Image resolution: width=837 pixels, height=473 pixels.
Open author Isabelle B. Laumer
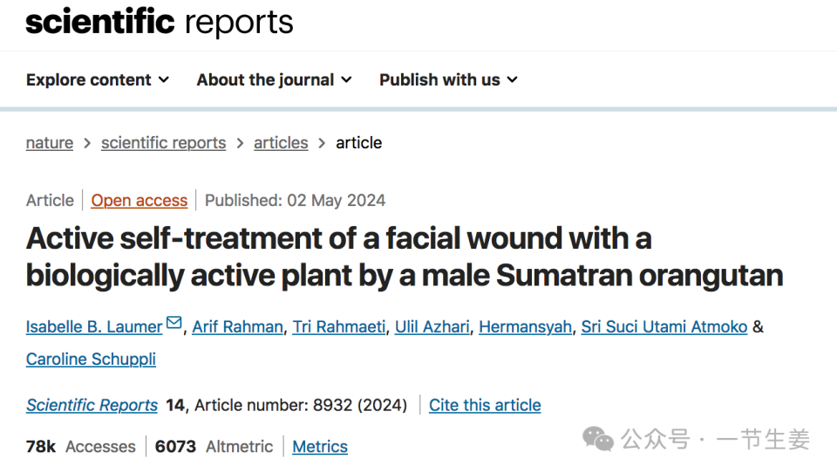click(94, 327)
